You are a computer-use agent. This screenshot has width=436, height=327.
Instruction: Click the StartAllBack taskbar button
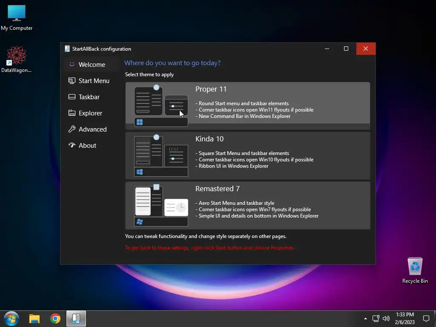coord(76,318)
